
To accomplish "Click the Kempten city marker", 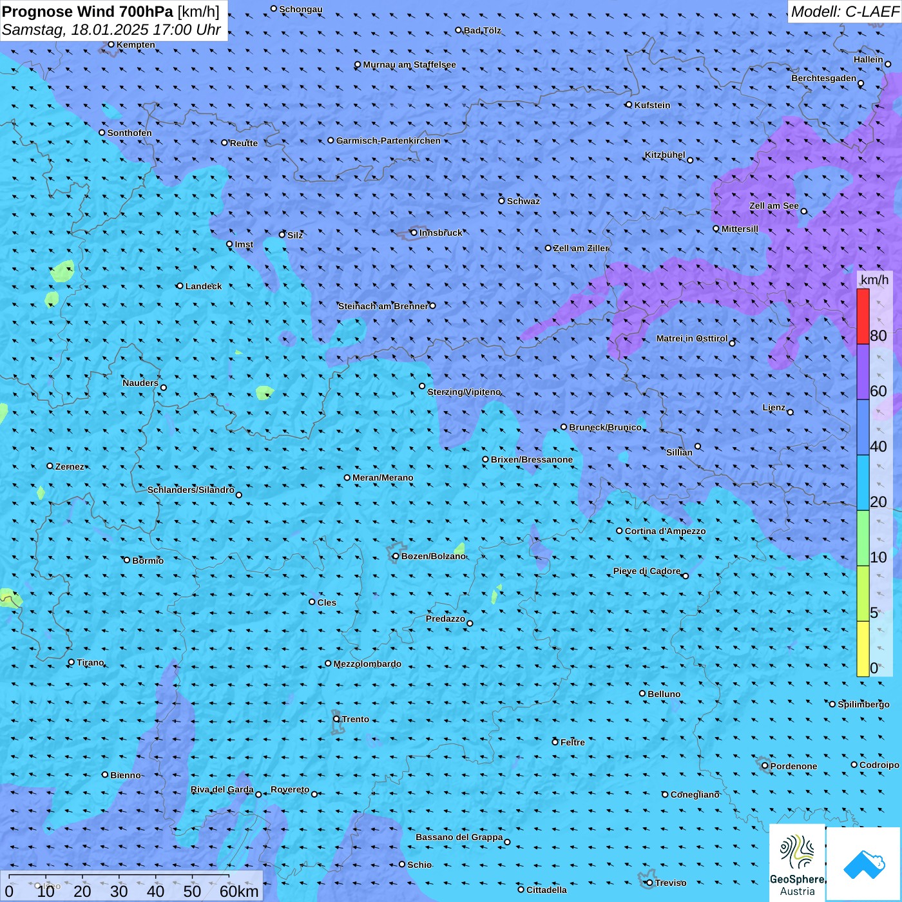I will [111, 44].
